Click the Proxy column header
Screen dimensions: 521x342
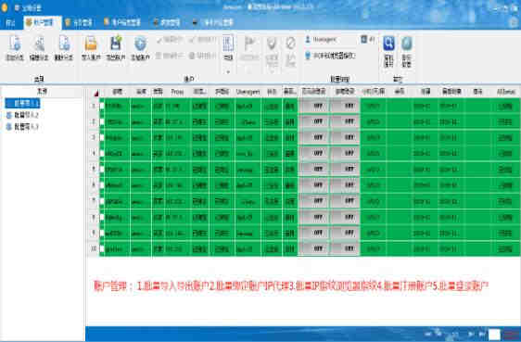point(177,92)
